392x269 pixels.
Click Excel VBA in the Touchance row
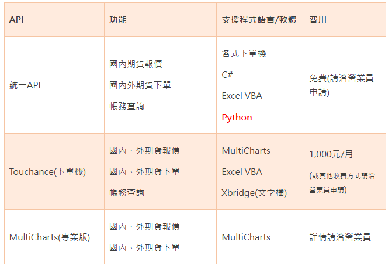242,172
